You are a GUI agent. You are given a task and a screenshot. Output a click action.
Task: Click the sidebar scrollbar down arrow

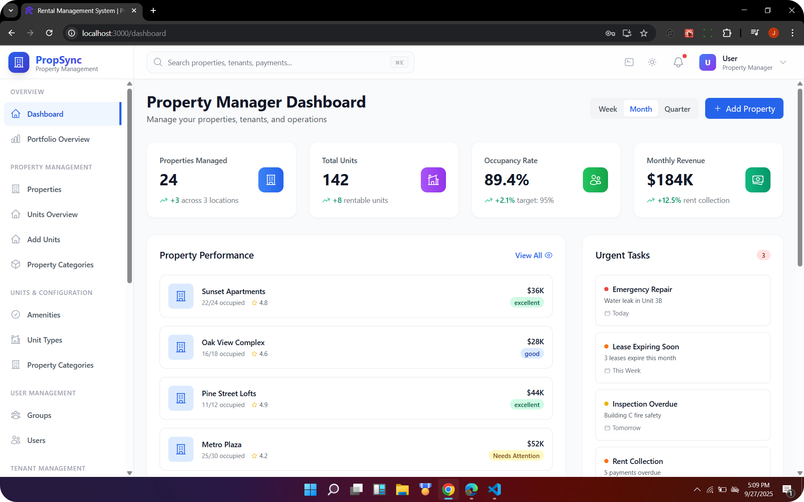[129, 473]
